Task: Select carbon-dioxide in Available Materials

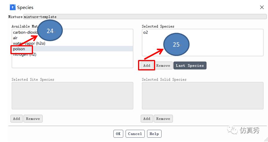Action: [x=25, y=32]
